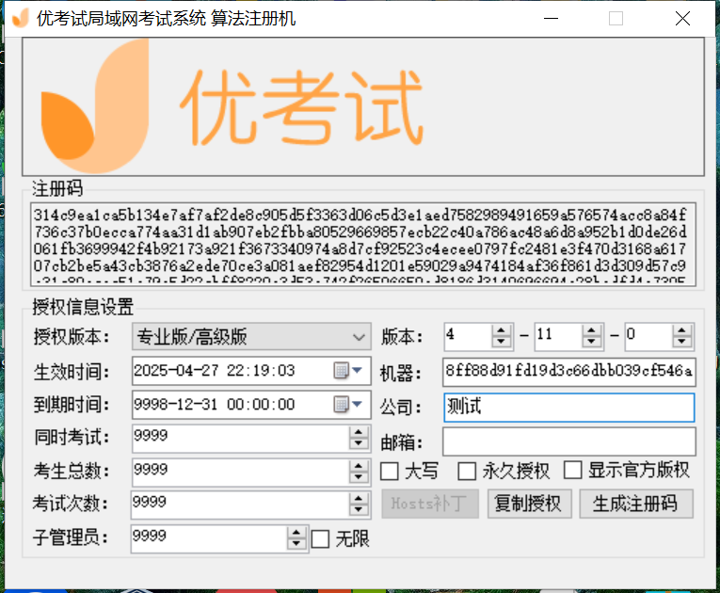This screenshot has height=593, width=720.
Task: Click the minor version field showing 11
Action: tap(558, 336)
